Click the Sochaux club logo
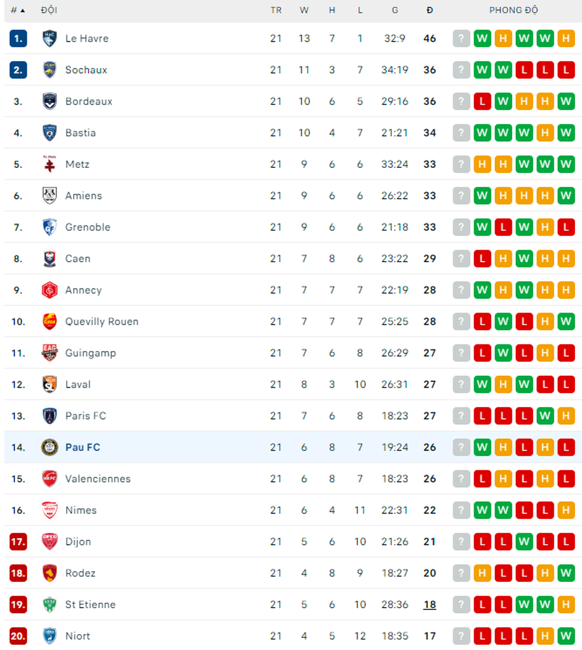582x650 pixels. pyautogui.click(x=49, y=70)
